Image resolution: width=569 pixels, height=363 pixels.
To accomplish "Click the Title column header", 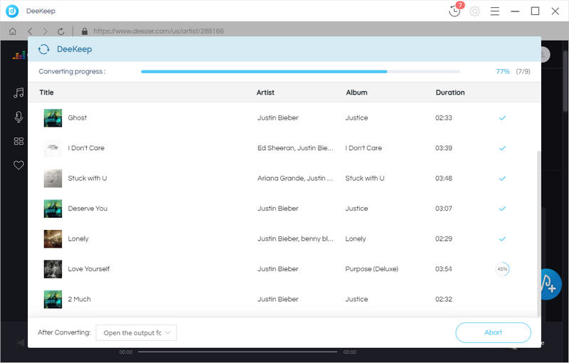I will click(x=46, y=93).
